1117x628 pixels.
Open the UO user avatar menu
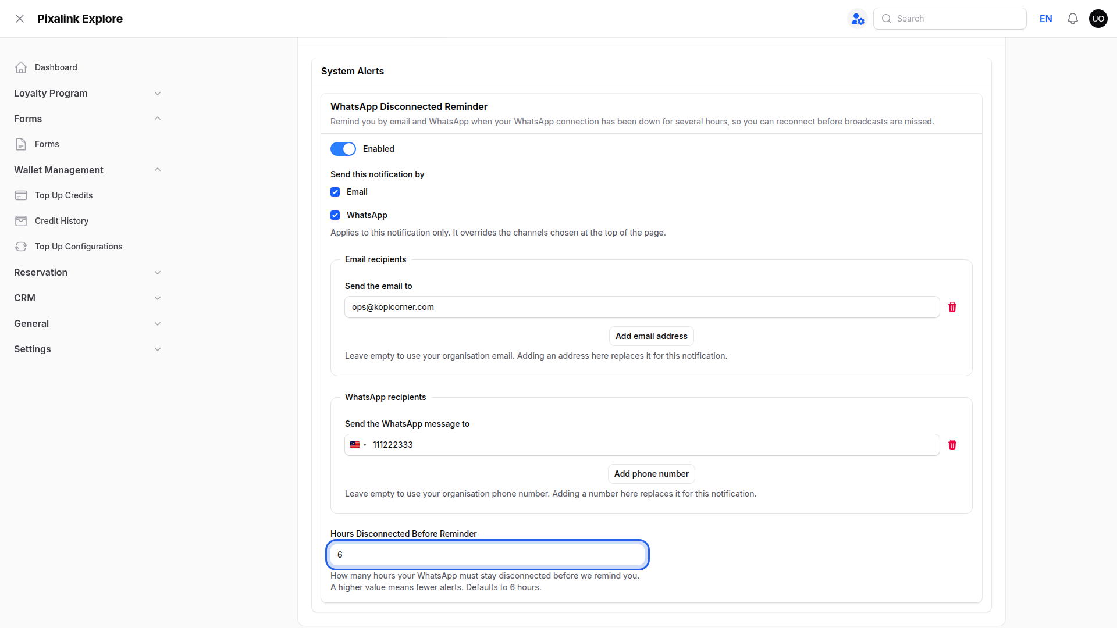[1098, 19]
